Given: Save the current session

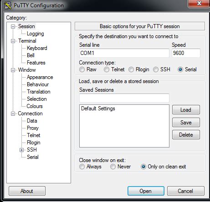Looking at the screenshot, I should [186, 122].
